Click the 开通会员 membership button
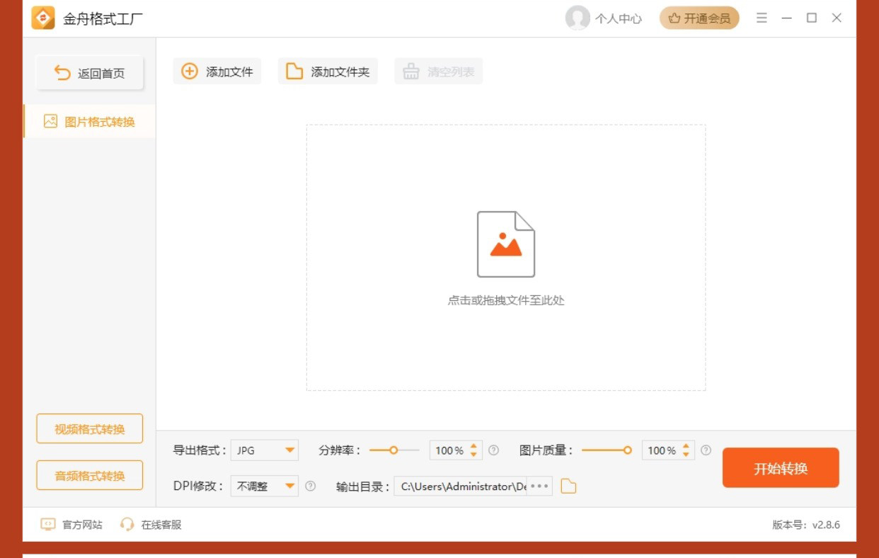879x558 pixels. pyautogui.click(x=699, y=18)
